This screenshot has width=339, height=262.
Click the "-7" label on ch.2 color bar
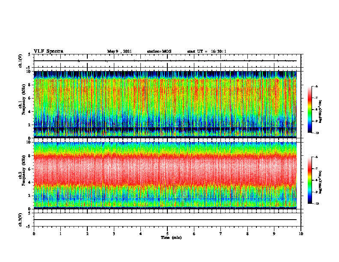pos(316,169)
